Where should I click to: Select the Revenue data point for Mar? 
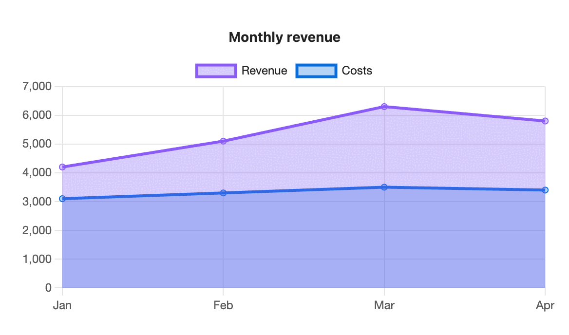click(384, 107)
